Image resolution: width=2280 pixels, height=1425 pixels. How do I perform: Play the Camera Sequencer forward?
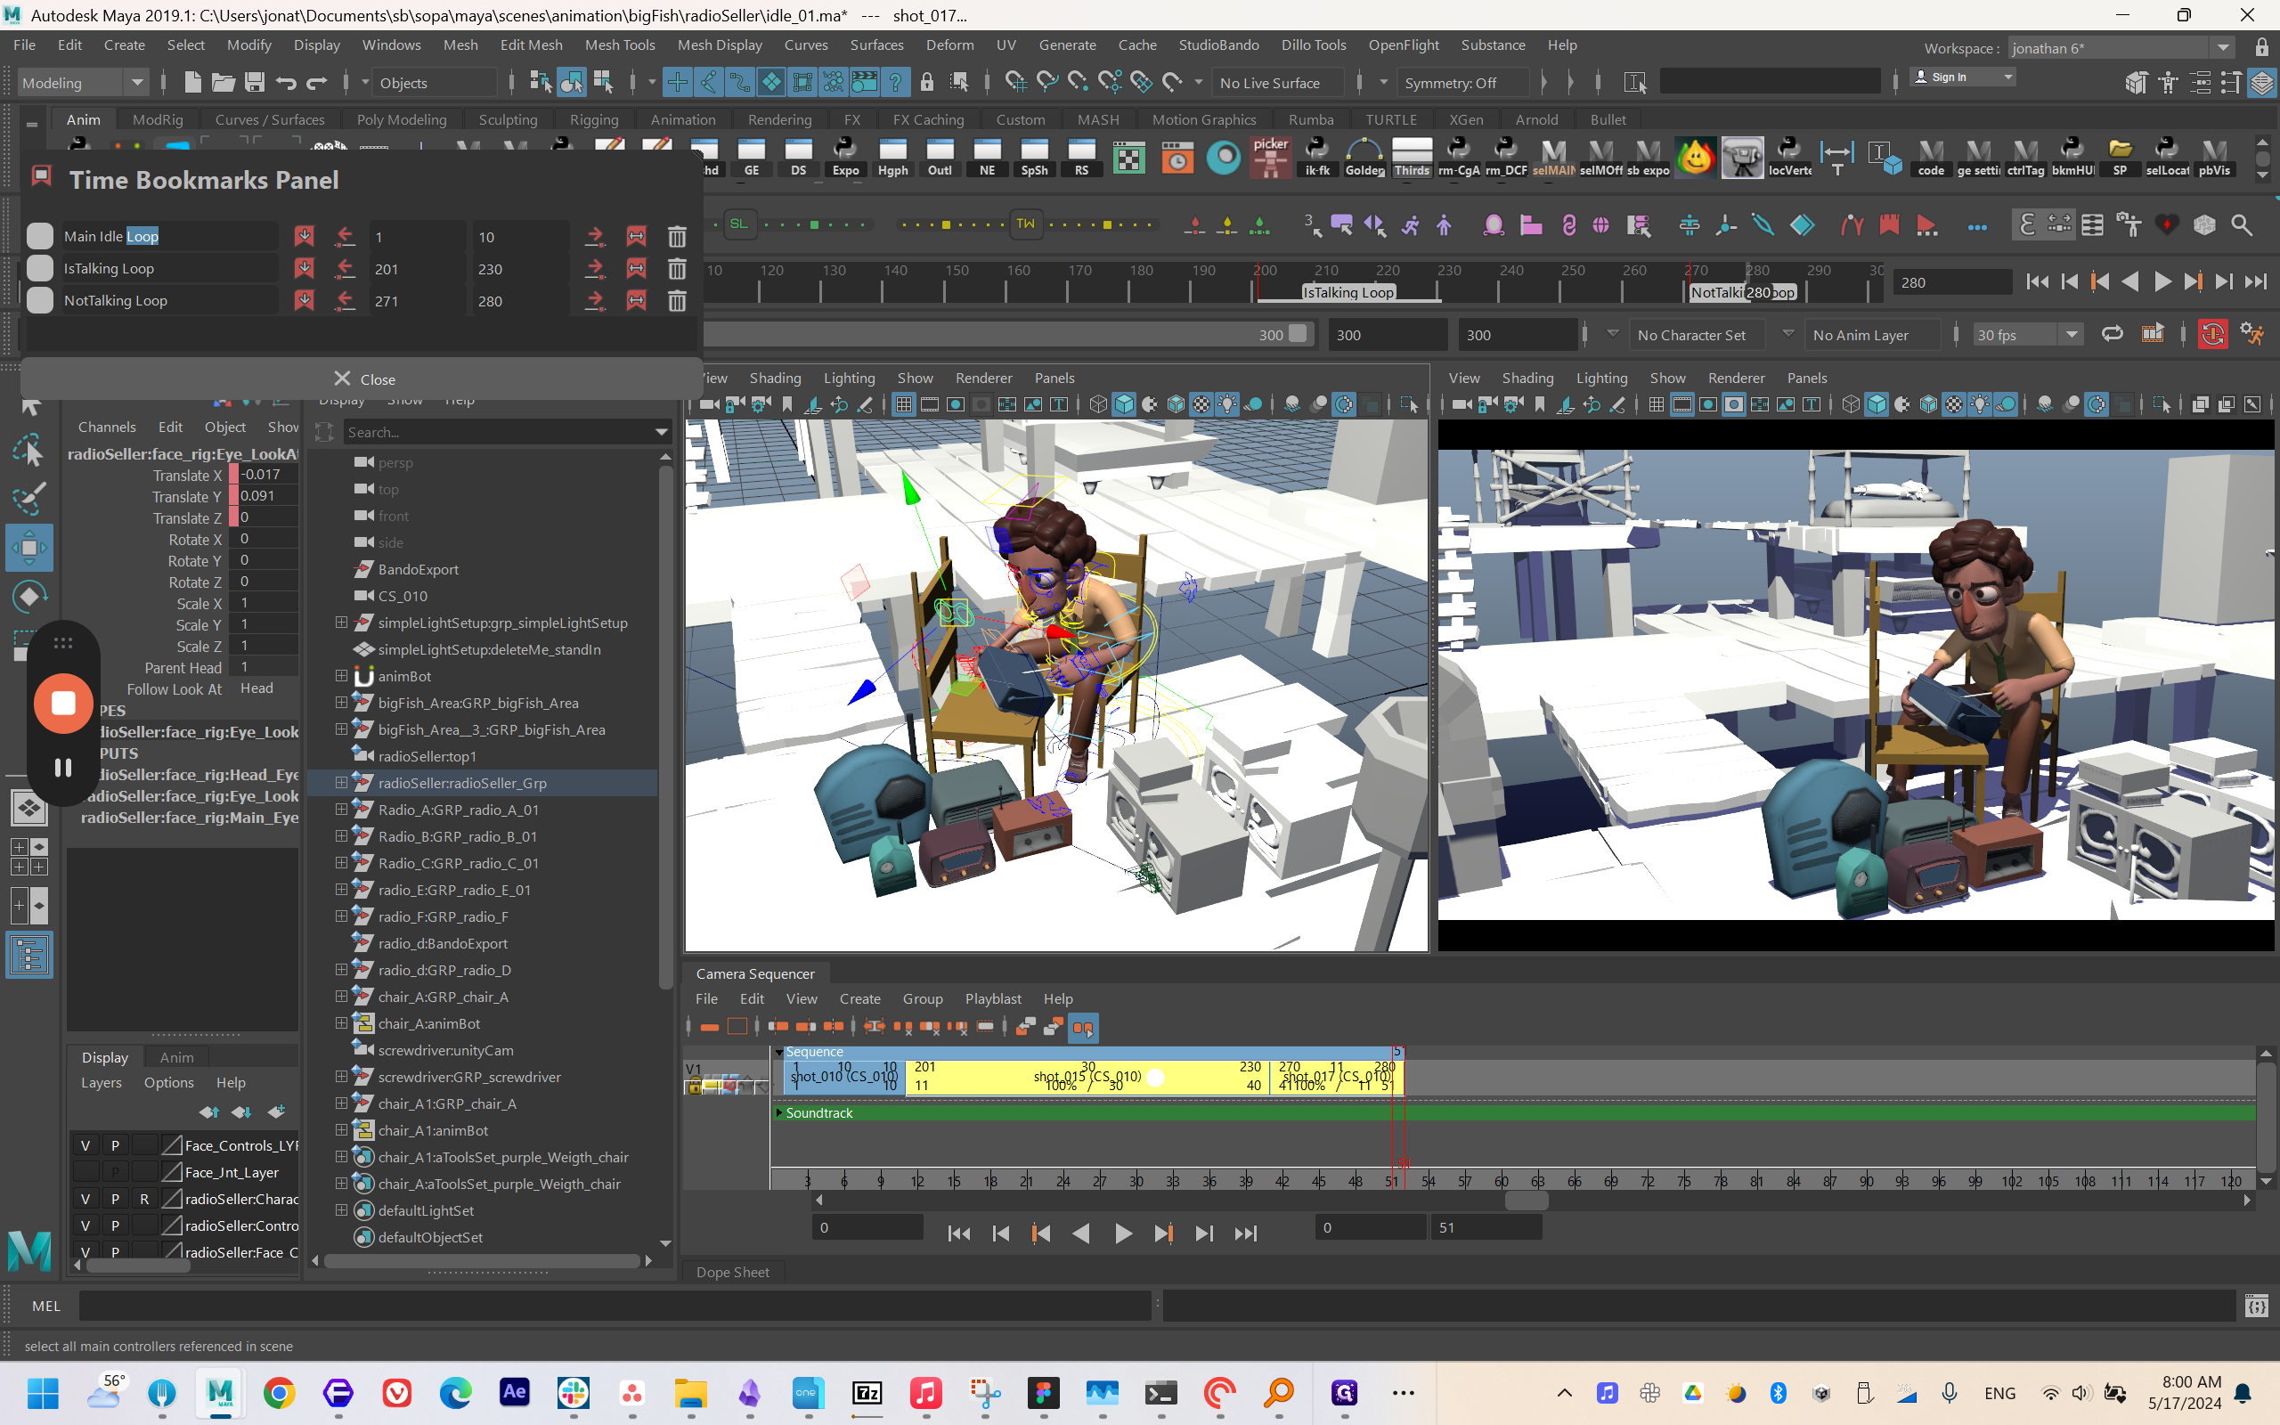pos(1122,1233)
